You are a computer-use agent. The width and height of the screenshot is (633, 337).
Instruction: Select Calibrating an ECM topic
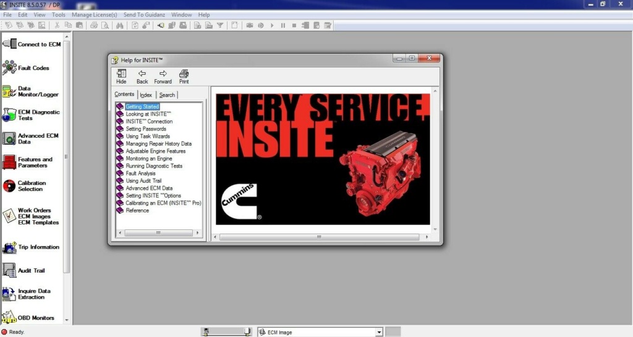(163, 203)
